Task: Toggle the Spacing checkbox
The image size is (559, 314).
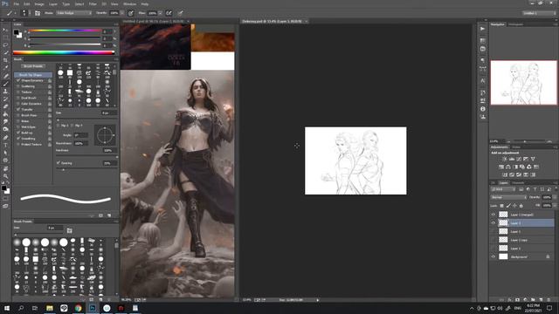Action: click(x=59, y=163)
